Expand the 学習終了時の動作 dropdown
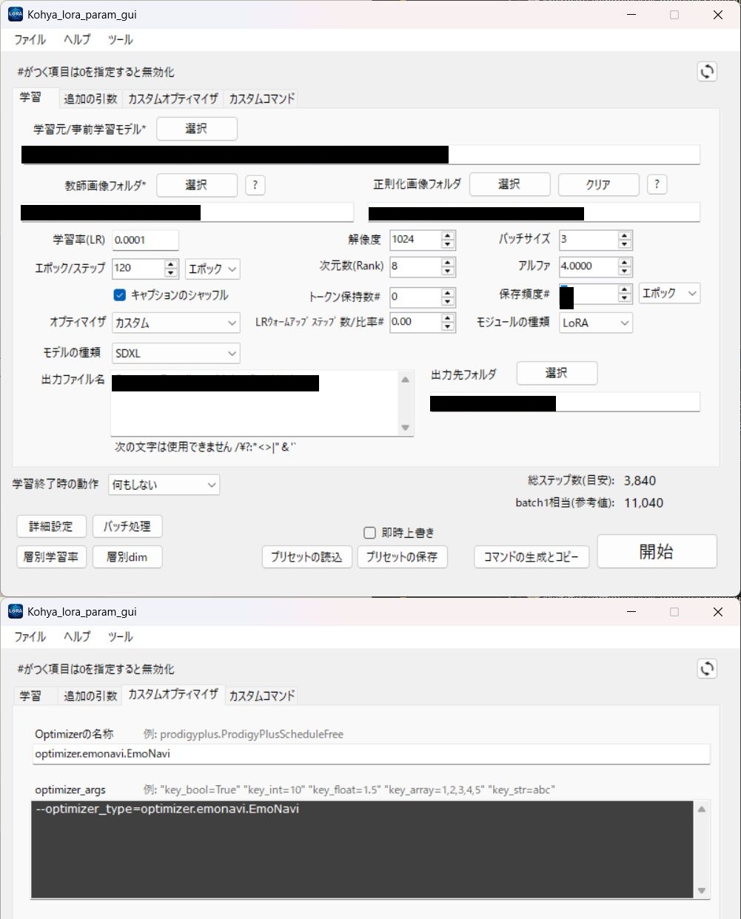 (x=164, y=485)
